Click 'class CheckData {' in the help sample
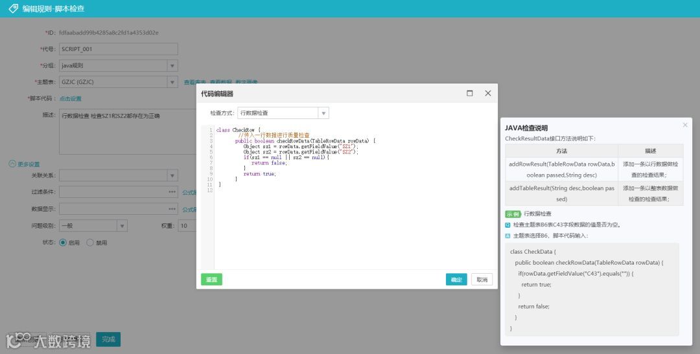This screenshot has width=700, height=354. [533, 252]
